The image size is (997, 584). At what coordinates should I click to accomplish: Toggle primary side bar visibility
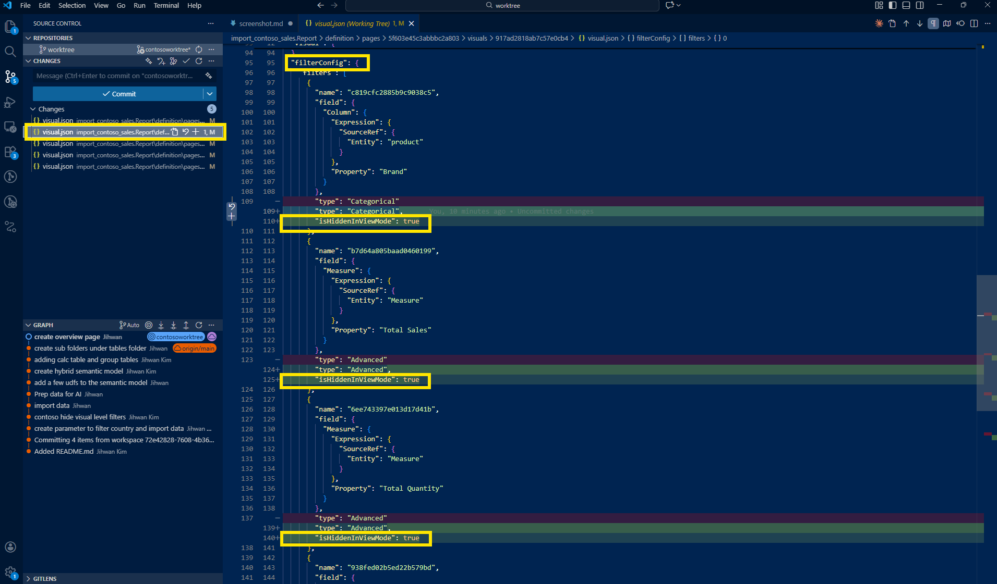[x=893, y=5]
